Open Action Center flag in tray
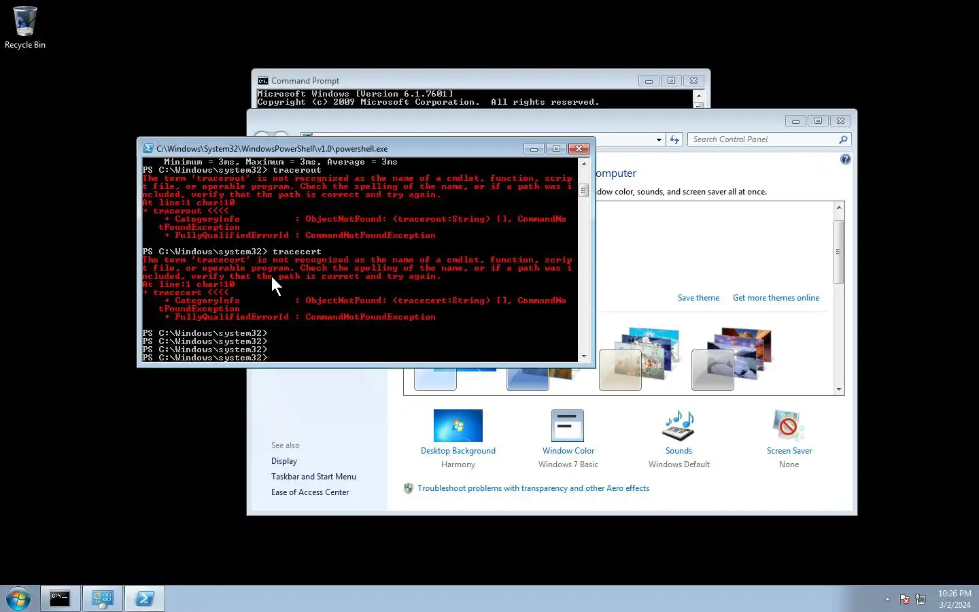Image resolution: width=979 pixels, height=612 pixels. point(904,599)
